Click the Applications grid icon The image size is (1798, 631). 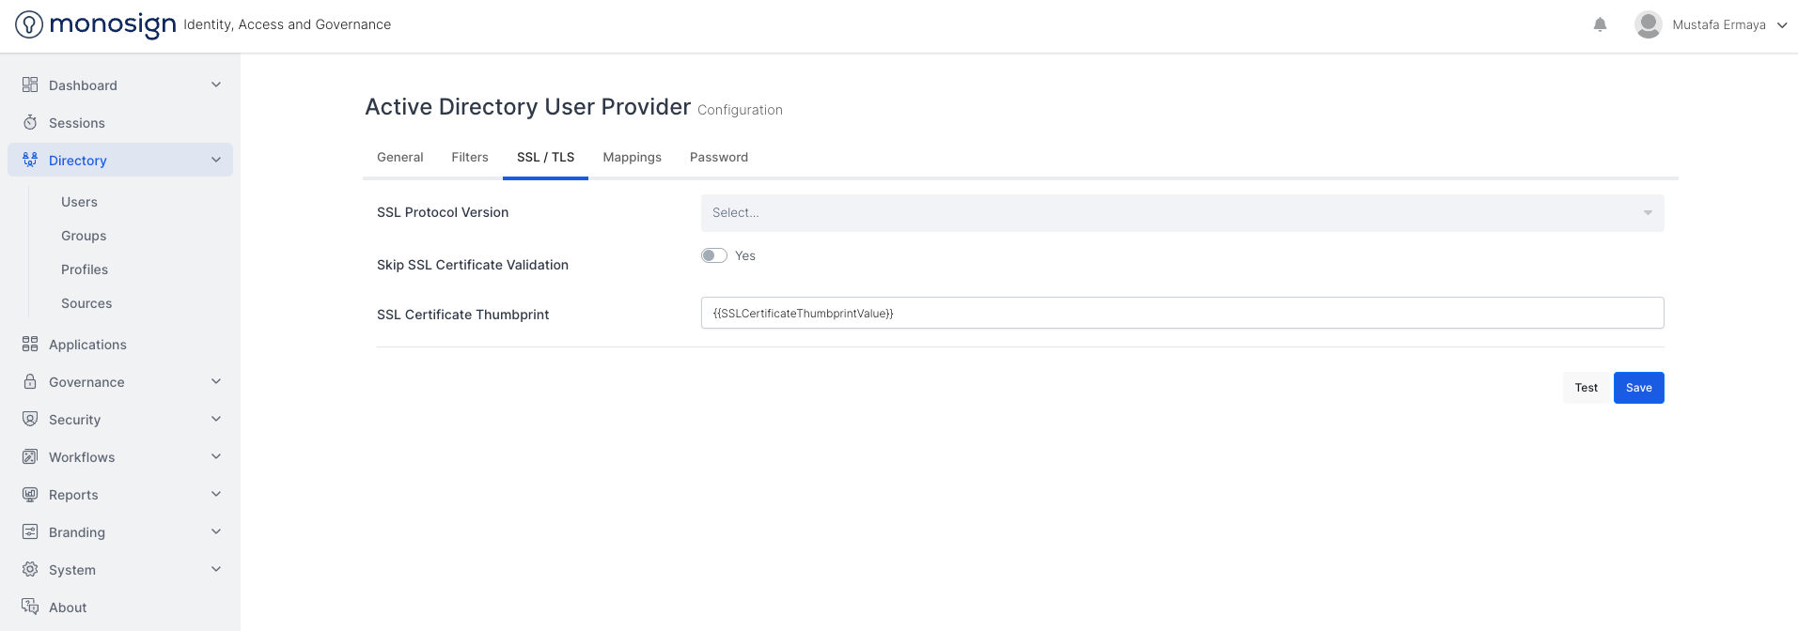point(30,345)
